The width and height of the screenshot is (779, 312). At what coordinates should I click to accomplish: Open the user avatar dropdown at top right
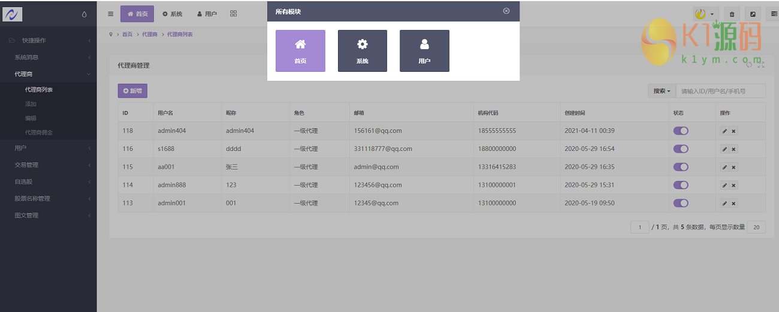point(705,14)
